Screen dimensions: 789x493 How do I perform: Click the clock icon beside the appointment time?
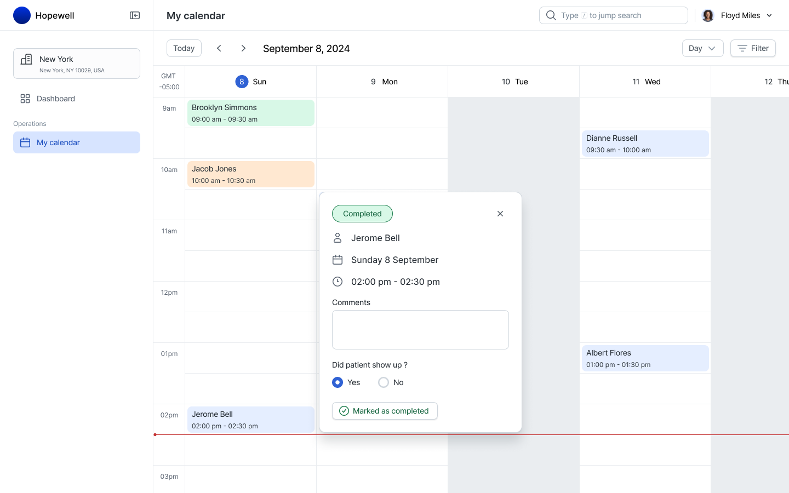point(338,282)
